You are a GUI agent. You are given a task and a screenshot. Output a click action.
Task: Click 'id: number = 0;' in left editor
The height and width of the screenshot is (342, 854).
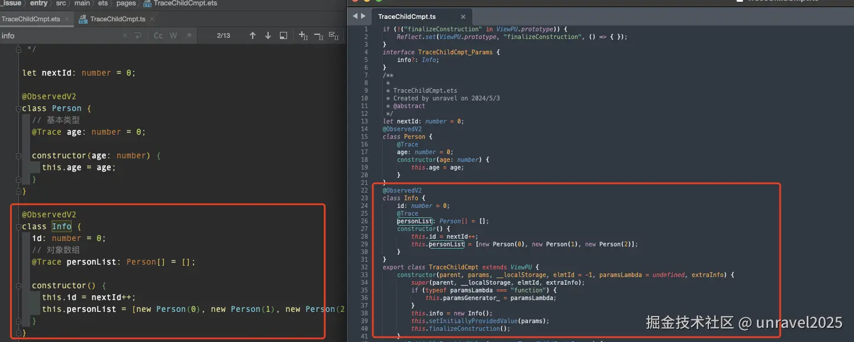coord(69,239)
